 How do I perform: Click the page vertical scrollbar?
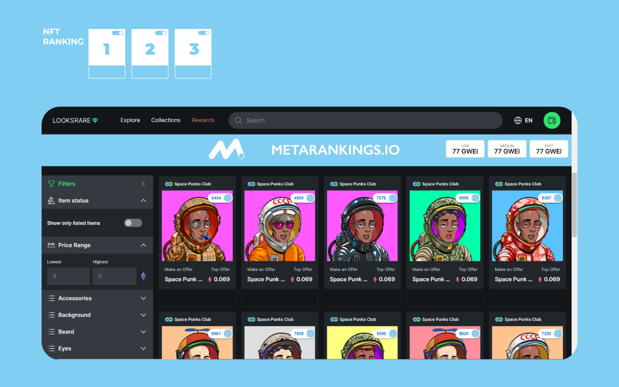575,204
